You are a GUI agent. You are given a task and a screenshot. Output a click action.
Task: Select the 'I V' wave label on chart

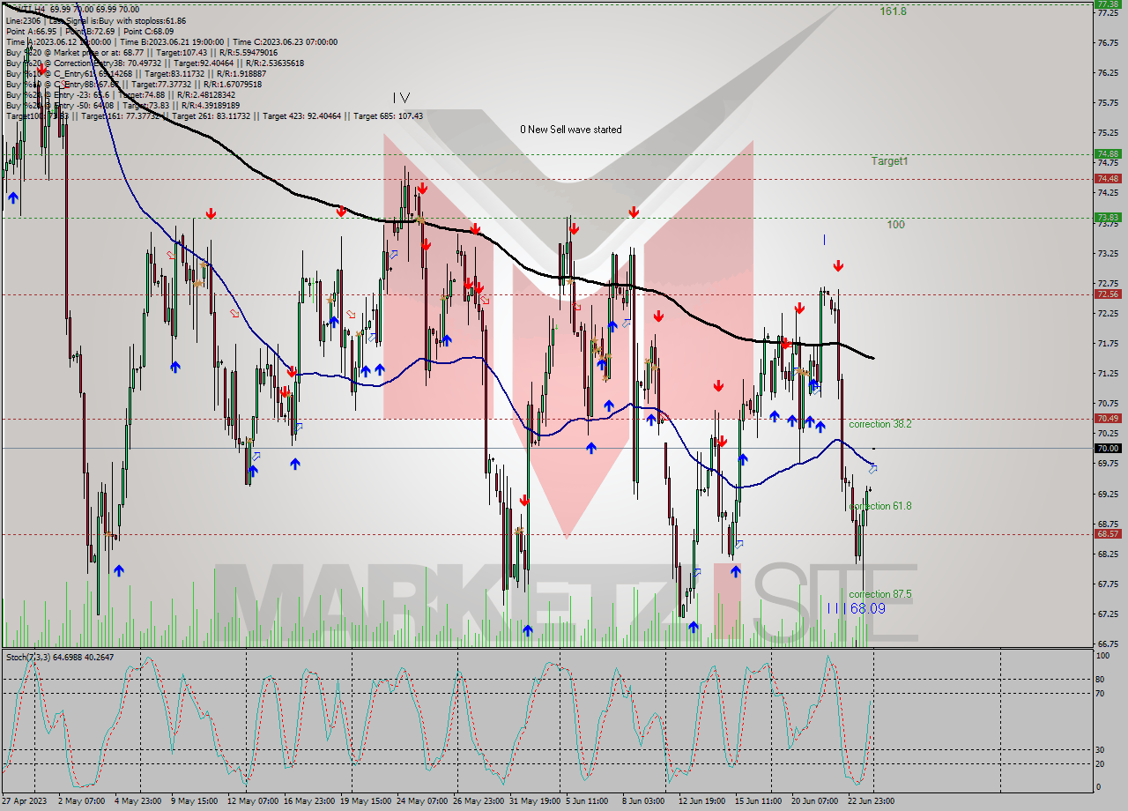401,98
